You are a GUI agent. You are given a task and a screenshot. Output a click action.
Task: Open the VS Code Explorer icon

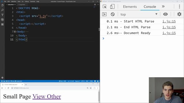tap(2, 5)
